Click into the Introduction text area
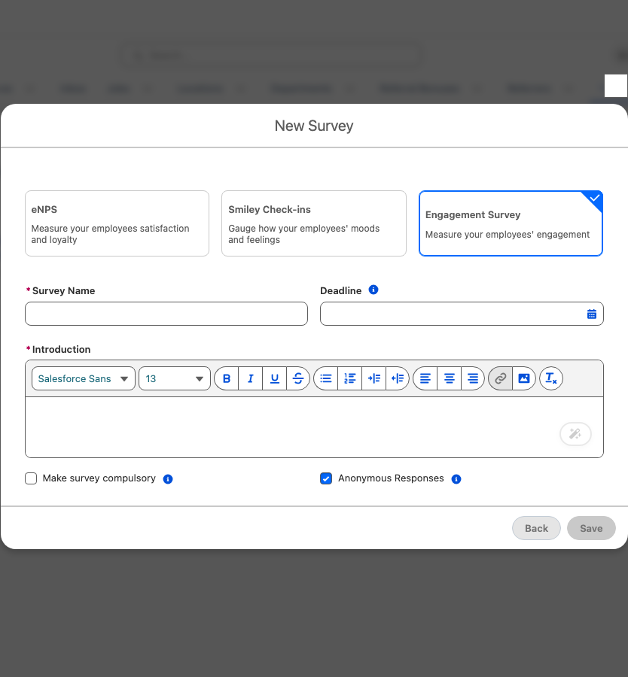Image resolution: width=628 pixels, height=677 pixels. point(314,427)
